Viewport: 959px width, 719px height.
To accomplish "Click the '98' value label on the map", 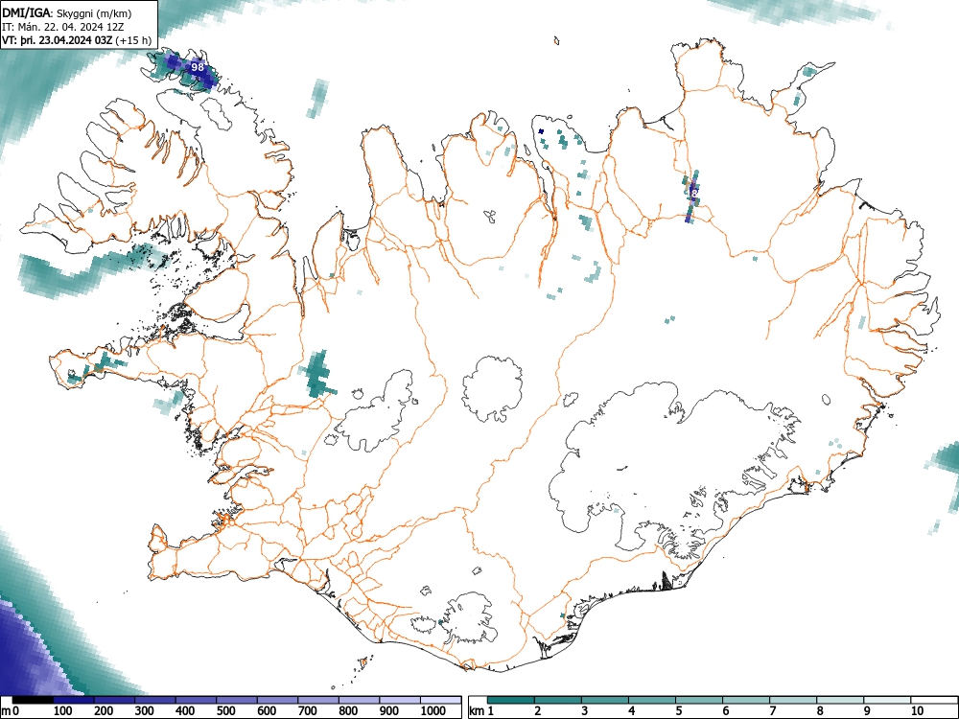I will (x=197, y=67).
